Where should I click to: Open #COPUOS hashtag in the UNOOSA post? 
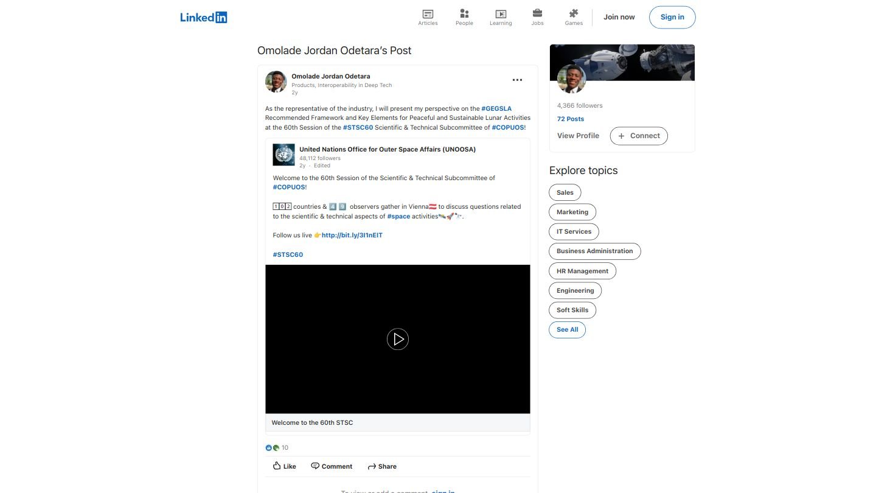(x=289, y=187)
